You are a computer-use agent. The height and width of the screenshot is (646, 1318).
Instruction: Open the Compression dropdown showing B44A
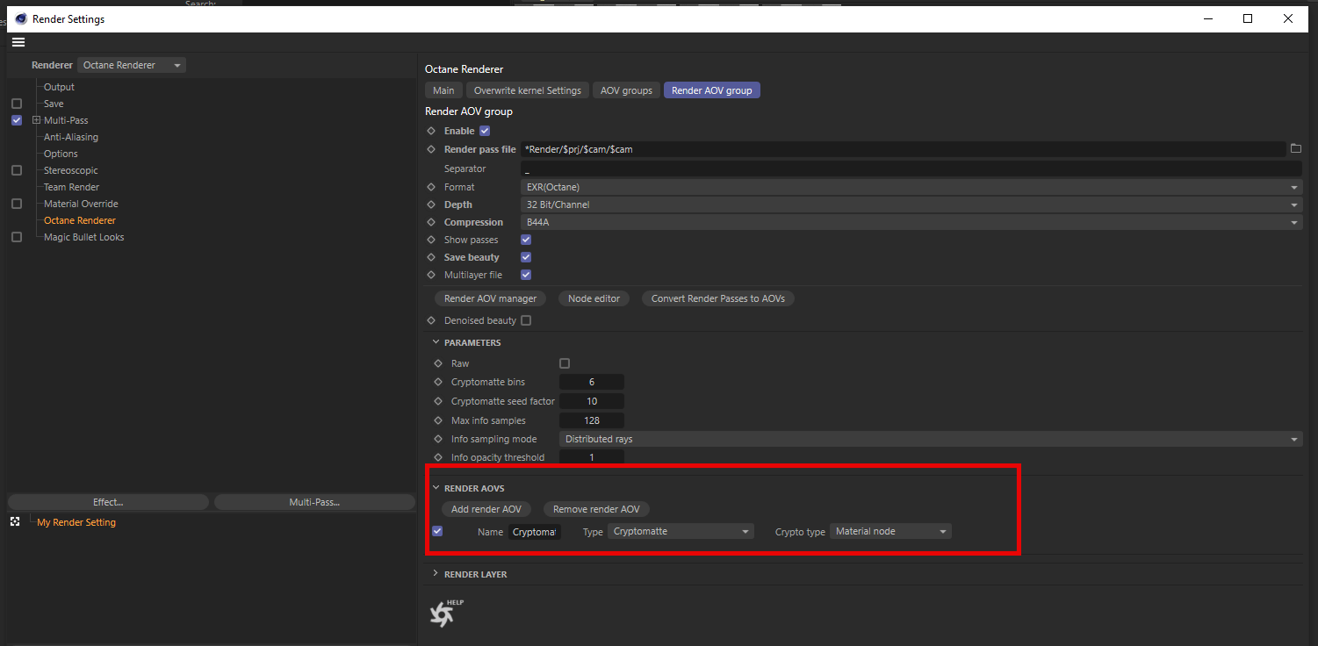pos(911,222)
